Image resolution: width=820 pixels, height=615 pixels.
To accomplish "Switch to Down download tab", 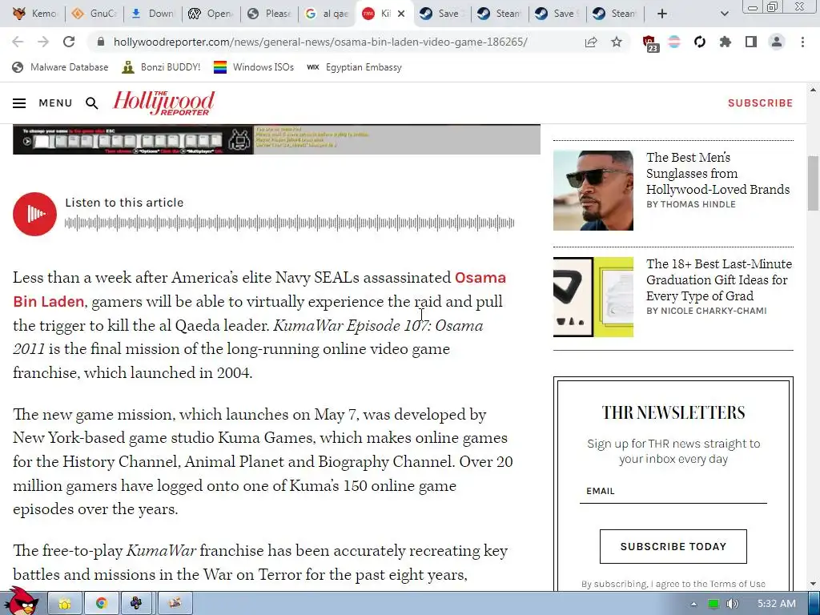I will (x=153, y=14).
